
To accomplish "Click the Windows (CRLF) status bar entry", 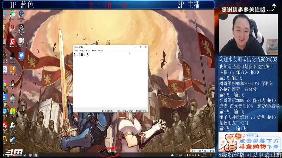I will [128, 111].
